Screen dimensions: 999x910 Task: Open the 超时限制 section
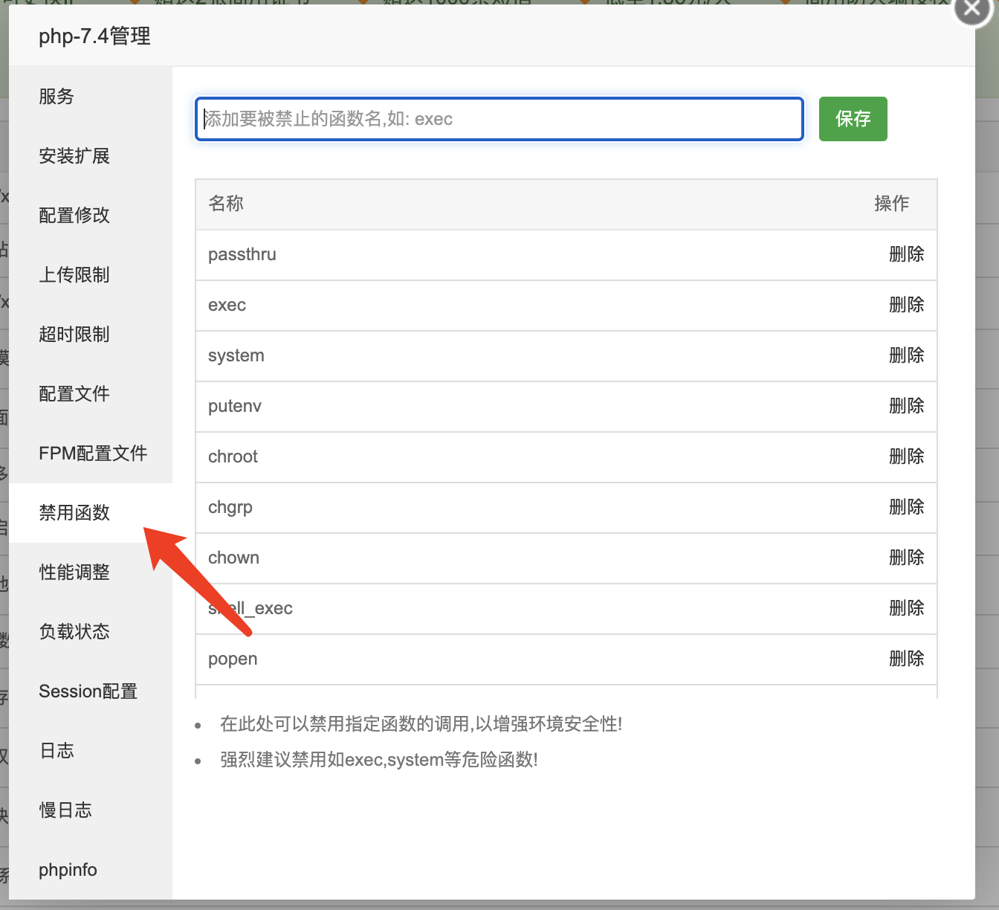(x=74, y=334)
